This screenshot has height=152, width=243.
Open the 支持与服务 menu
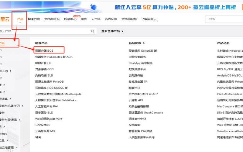129,19
